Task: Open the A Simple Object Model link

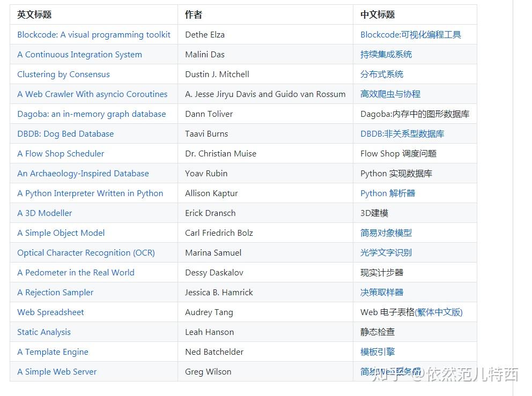Action: point(61,233)
